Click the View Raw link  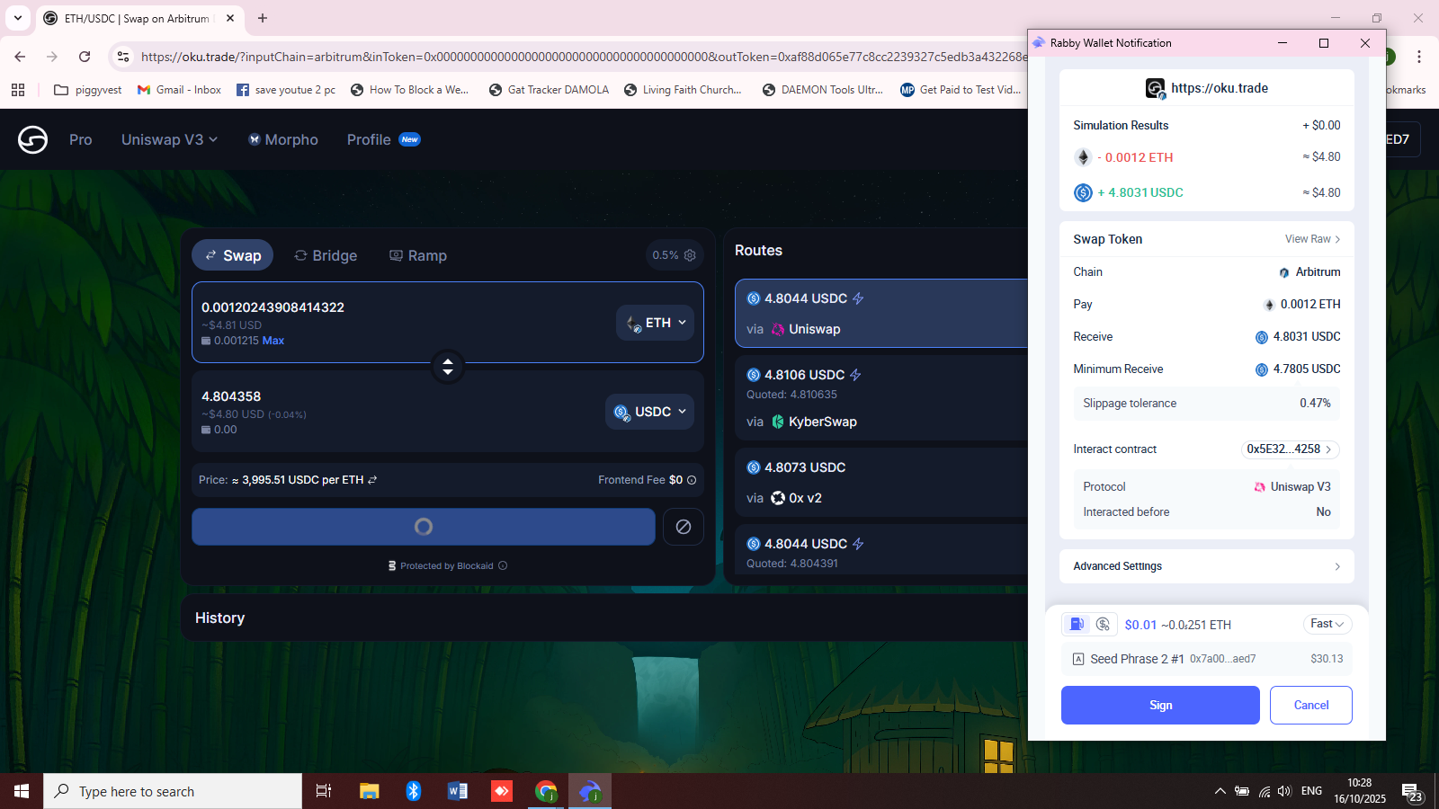[1312, 239]
